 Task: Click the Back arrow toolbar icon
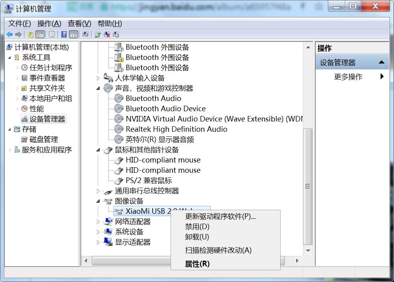tap(9, 34)
